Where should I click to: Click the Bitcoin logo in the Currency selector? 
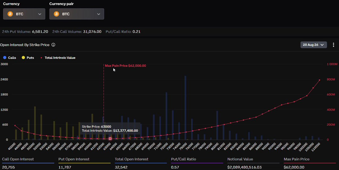coord(10,14)
